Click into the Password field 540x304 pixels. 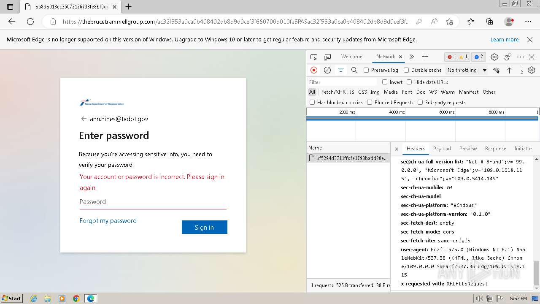click(x=153, y=202)
